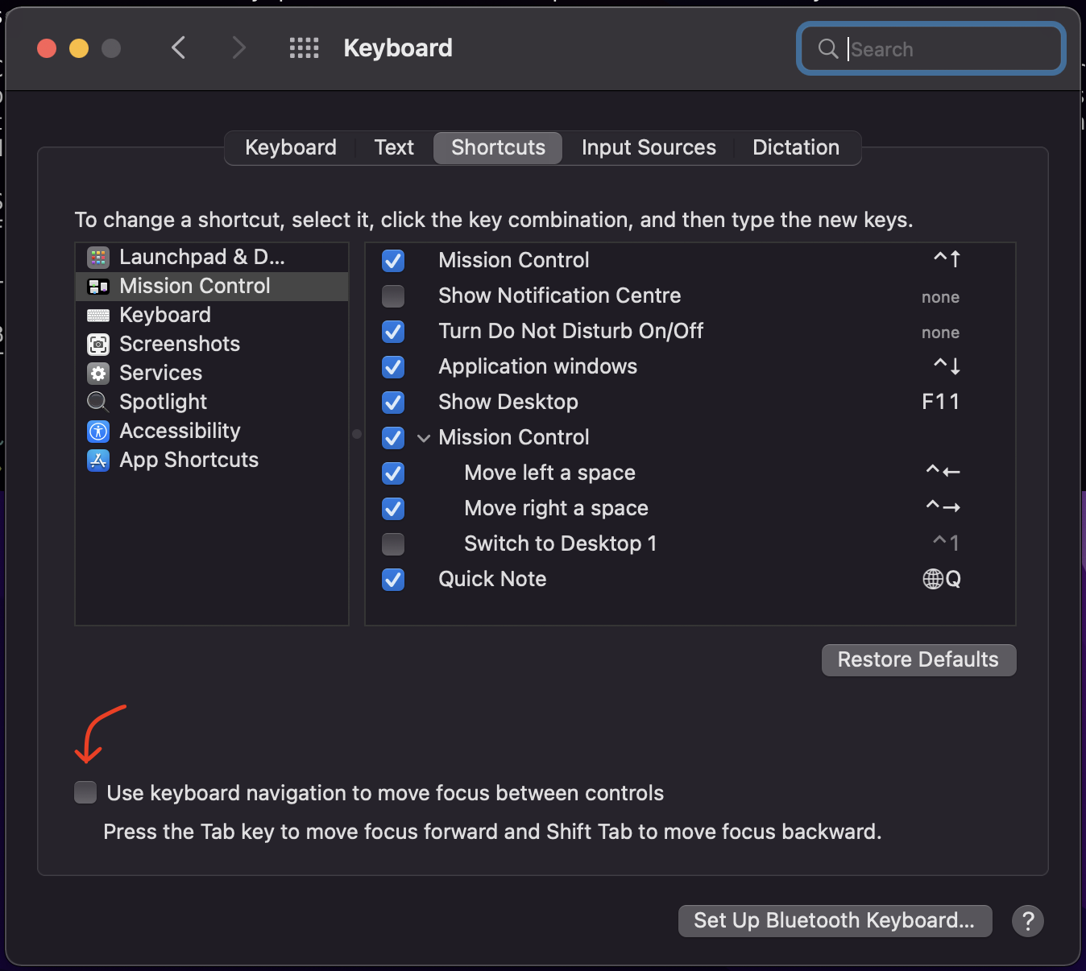
Task: Click the Keyboard category icon in sidebar
Action: coord(98,316)
